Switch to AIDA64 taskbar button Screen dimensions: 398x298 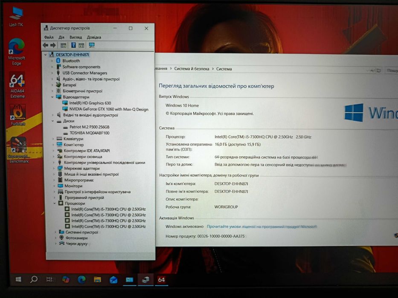point(161,280)
